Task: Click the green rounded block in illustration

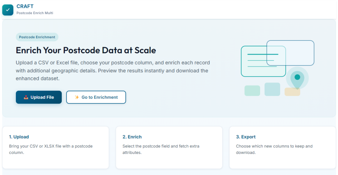Action: click(x=252, y=90)
